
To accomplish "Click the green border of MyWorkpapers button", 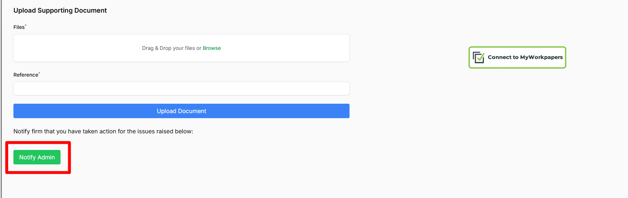I will 517,47.
